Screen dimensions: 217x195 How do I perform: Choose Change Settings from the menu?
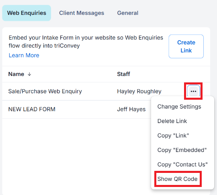point(179,107)
